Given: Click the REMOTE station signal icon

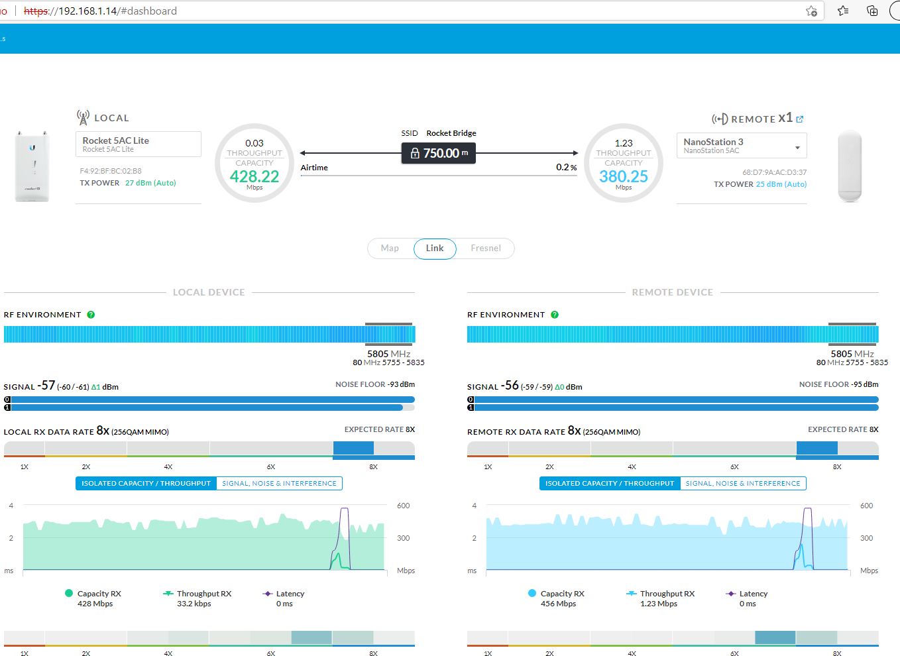Looking at the screenshot, I should (720, 119).
